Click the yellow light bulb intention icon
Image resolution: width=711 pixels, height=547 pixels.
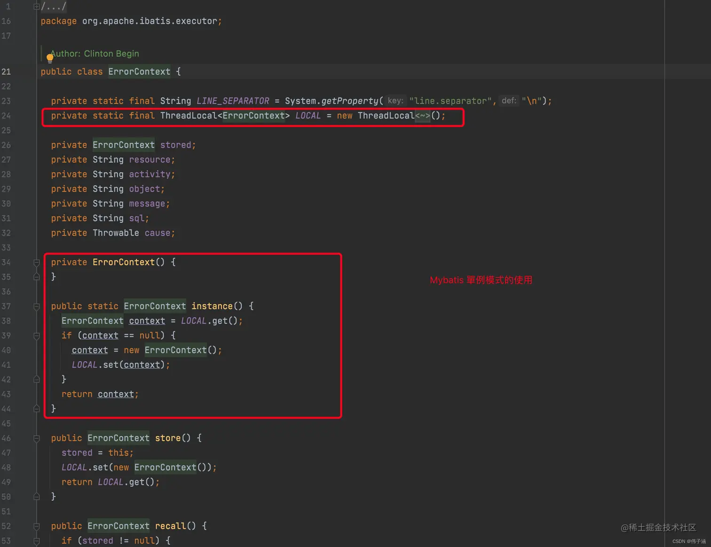(50, 59)
